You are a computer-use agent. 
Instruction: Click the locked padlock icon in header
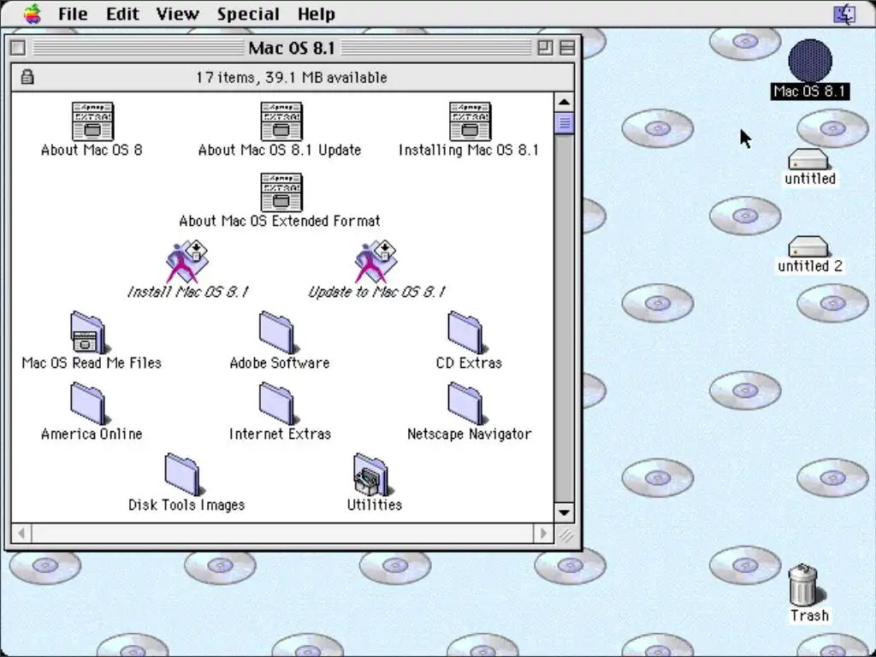(x=27, y=77)
